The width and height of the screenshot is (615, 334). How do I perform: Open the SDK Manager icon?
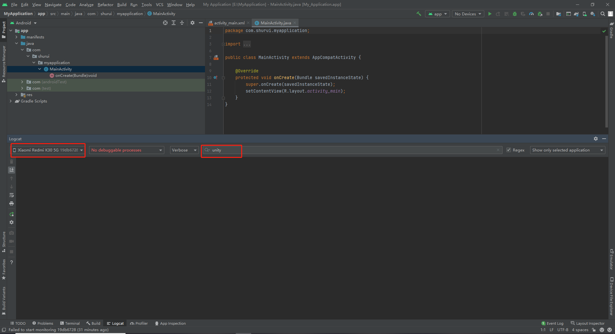pos(594,14)
